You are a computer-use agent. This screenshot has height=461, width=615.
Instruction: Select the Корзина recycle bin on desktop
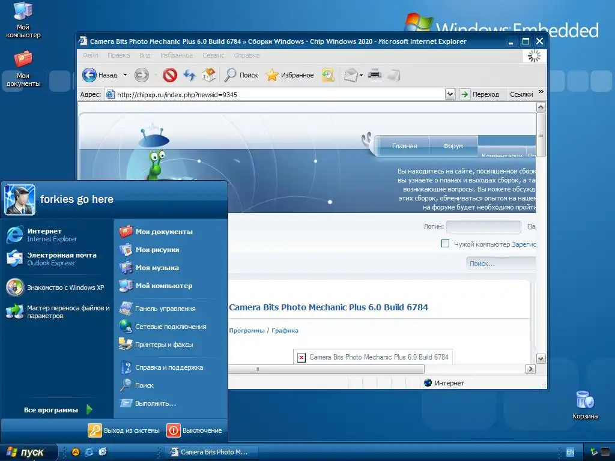click(585, 405)
